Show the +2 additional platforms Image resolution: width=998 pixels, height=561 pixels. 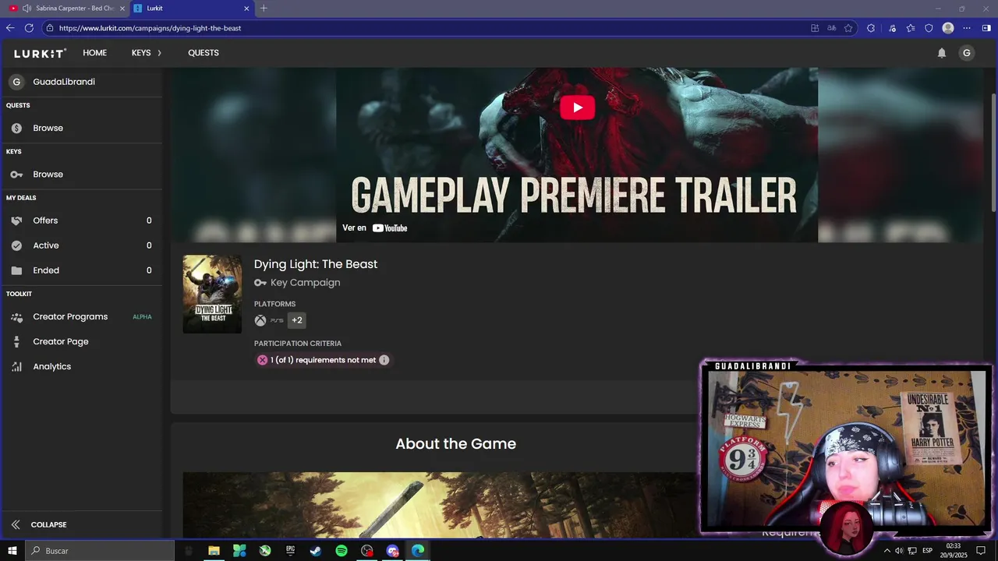(296, 320)
